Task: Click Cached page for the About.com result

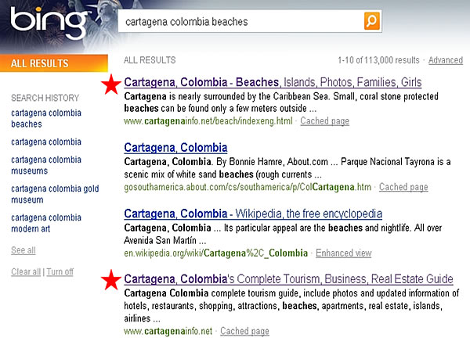Action: point(403,187)
